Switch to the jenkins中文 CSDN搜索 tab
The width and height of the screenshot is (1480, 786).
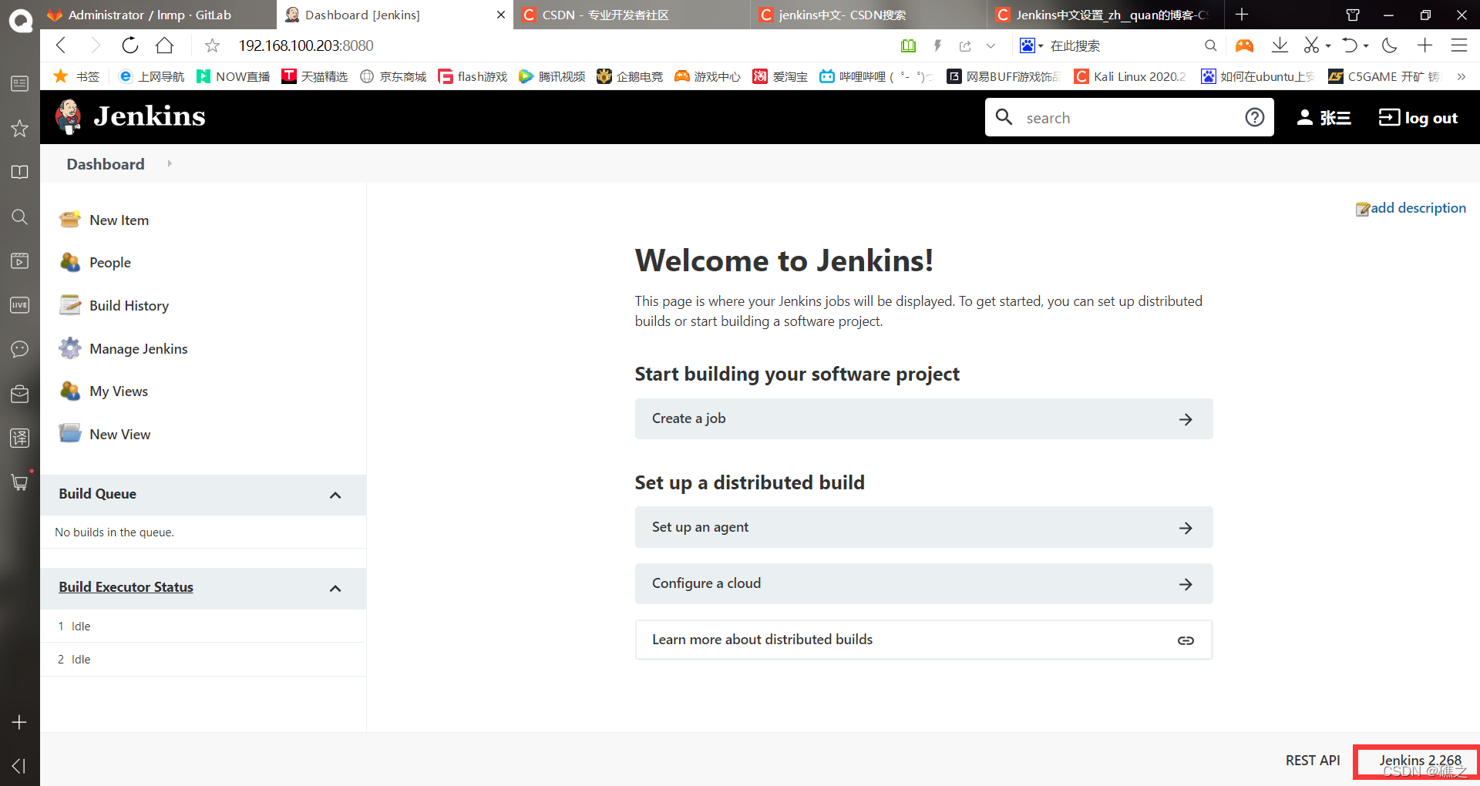click(868, 15)
